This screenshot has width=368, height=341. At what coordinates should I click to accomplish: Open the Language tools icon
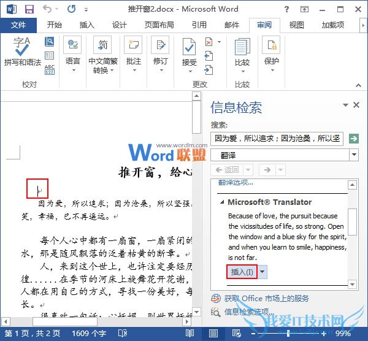(x=72, y=45)
